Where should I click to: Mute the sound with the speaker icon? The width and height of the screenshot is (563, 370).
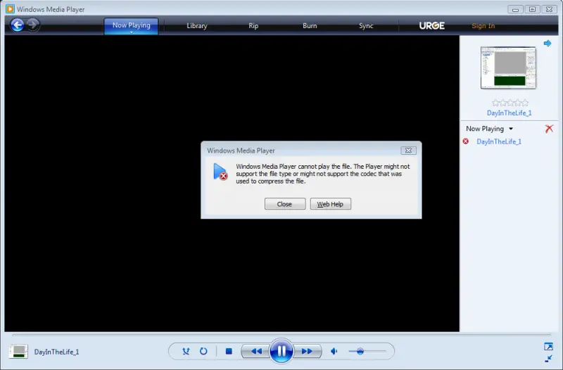(x=334, y=351)
